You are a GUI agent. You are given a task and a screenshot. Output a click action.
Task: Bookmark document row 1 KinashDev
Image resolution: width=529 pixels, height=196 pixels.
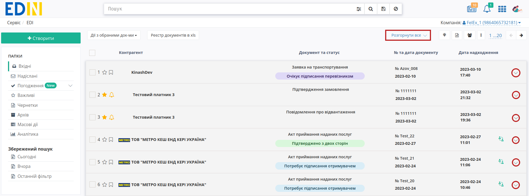tap(111, 72)
